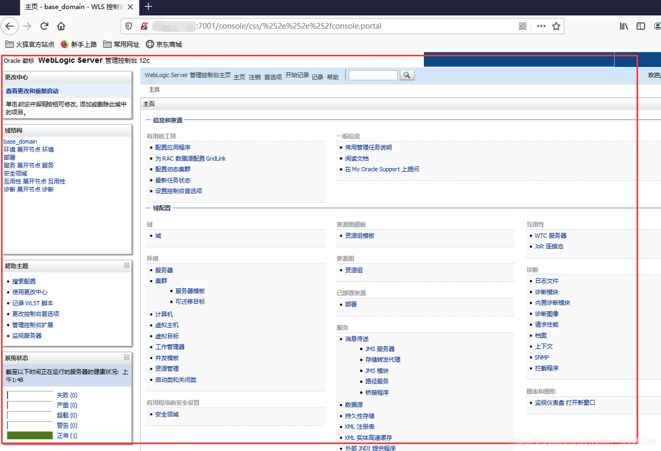
Task: Click the 严重 health bar
Action: [30, 405]
